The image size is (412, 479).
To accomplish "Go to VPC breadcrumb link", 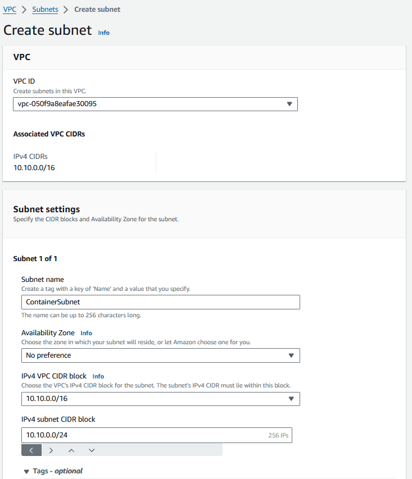I will 10,10.
